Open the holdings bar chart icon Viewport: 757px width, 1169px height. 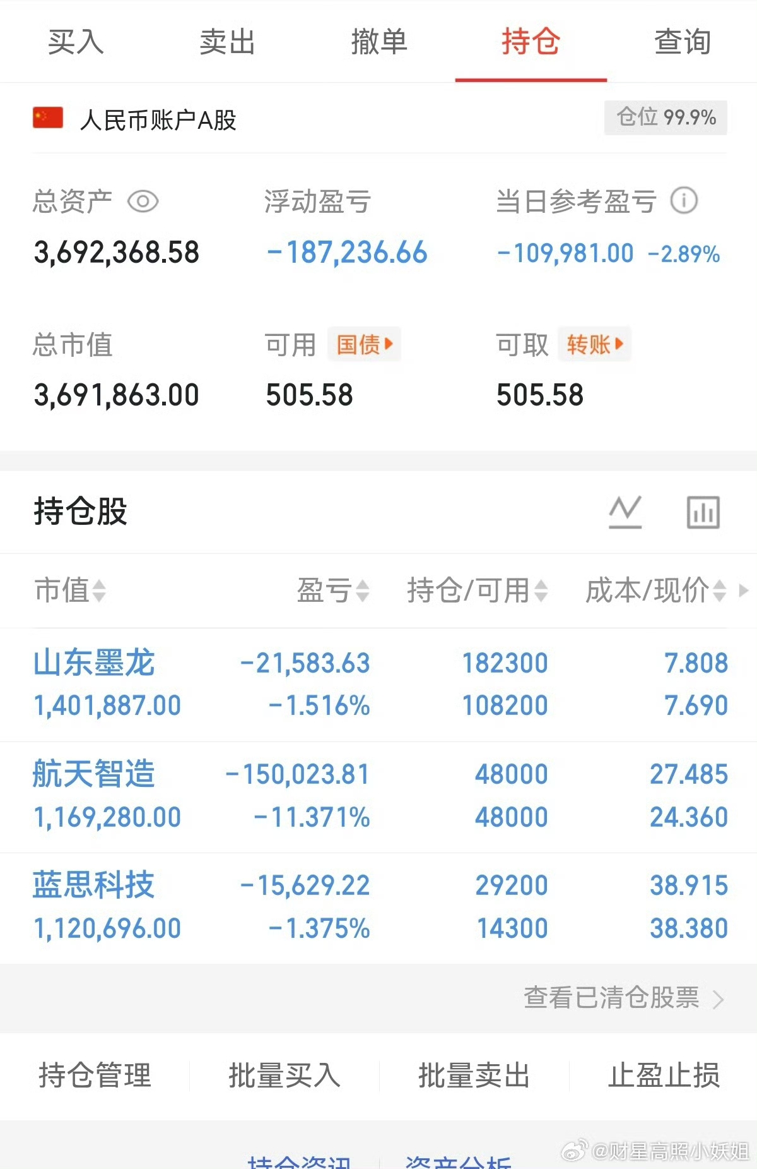[703, 512]
